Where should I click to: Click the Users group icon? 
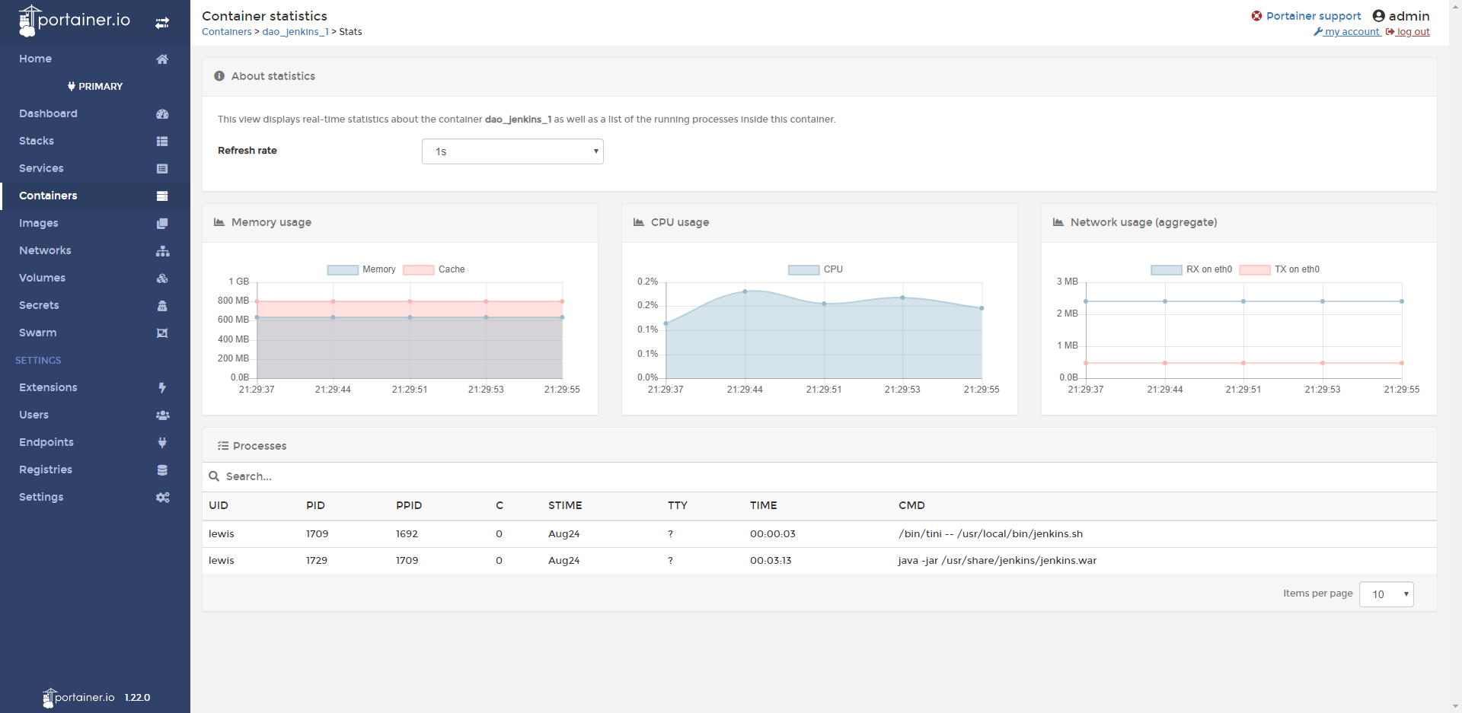point(162,415)
